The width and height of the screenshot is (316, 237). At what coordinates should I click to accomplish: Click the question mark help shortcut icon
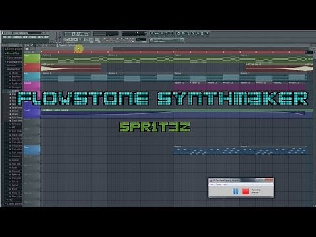(x=207, y=34)
